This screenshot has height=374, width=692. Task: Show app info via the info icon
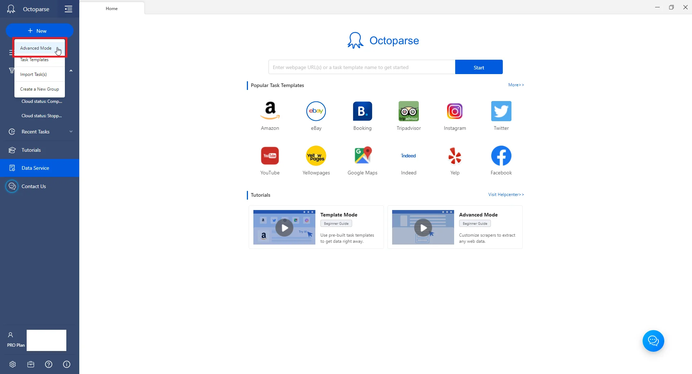(x=67, y=364)
